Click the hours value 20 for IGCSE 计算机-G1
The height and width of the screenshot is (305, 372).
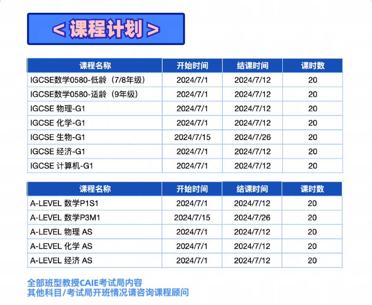[x=313, y=166]
